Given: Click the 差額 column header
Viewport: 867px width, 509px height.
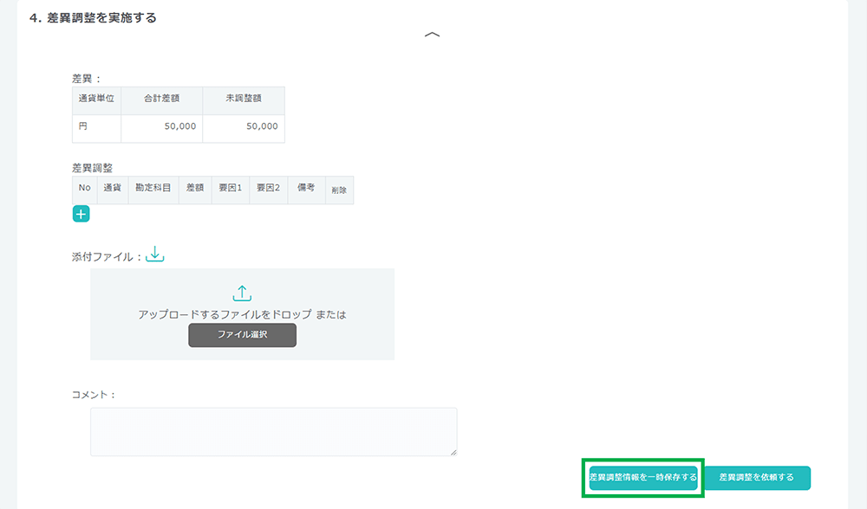Looking at the screenshot, I should tap(194, 188).
